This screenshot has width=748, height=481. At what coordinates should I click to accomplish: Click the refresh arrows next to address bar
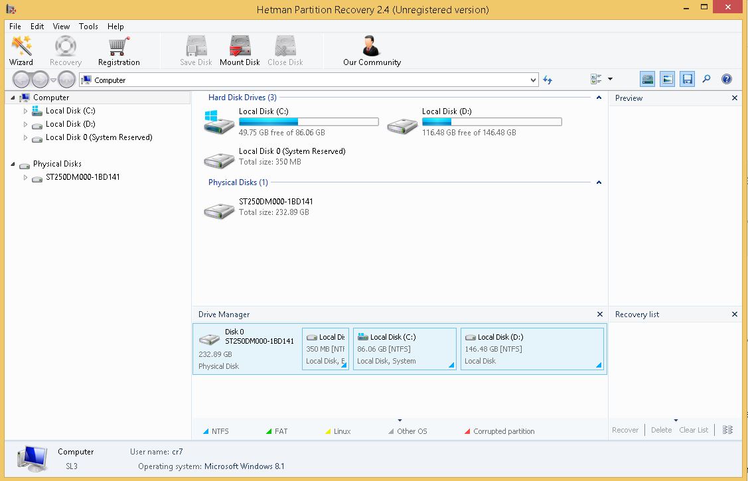pyautogui.click(x=548, y=79)
